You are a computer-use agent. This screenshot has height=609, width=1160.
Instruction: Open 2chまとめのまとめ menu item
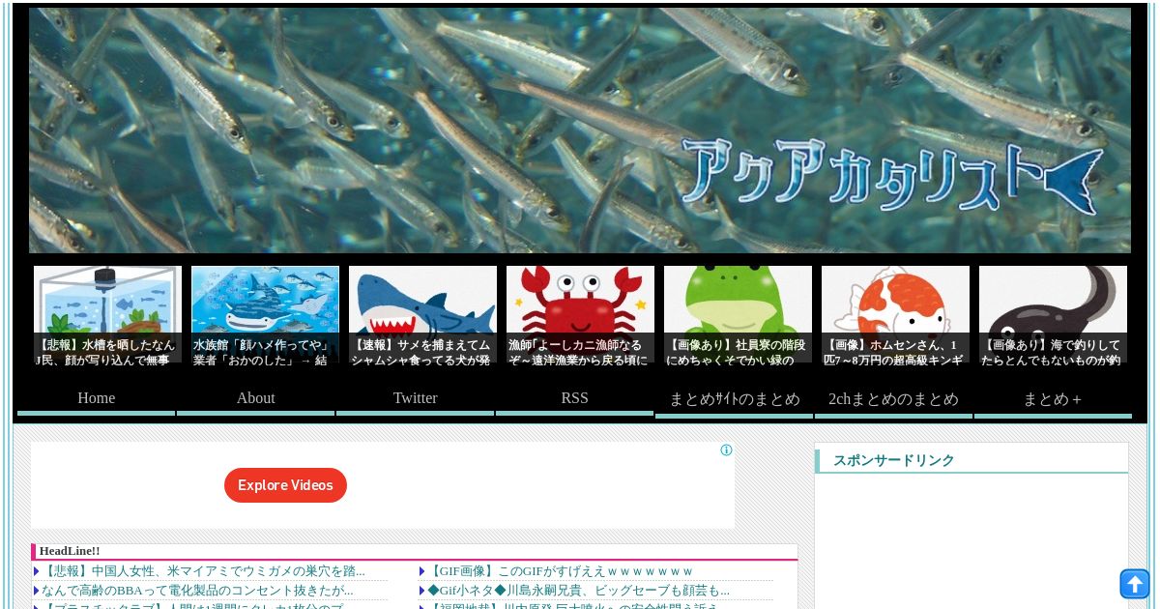pyautogui.click(x=894, y=399)
